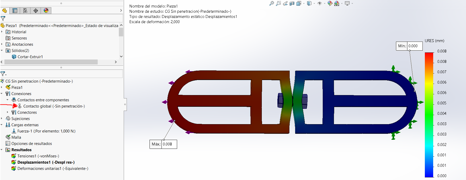This screenshot has width=466, height=180.
Task: Expand the Display Style dropdown arrow
Action: 314,4
